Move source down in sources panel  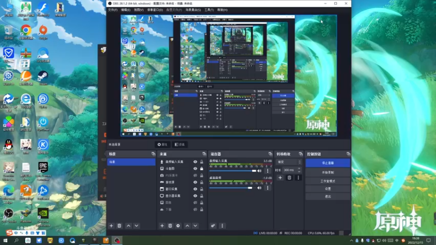(196, 226)
